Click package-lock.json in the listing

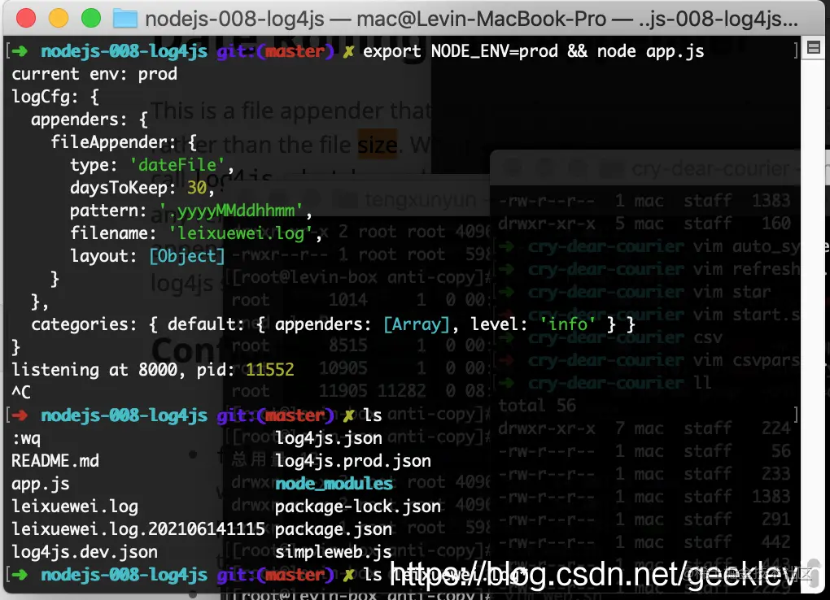click(x=357, y=507)
